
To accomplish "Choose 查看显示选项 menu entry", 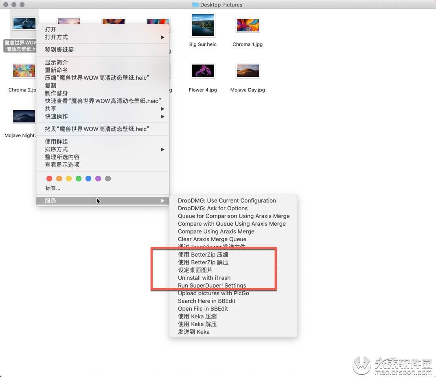I will (x=103, y=165).
